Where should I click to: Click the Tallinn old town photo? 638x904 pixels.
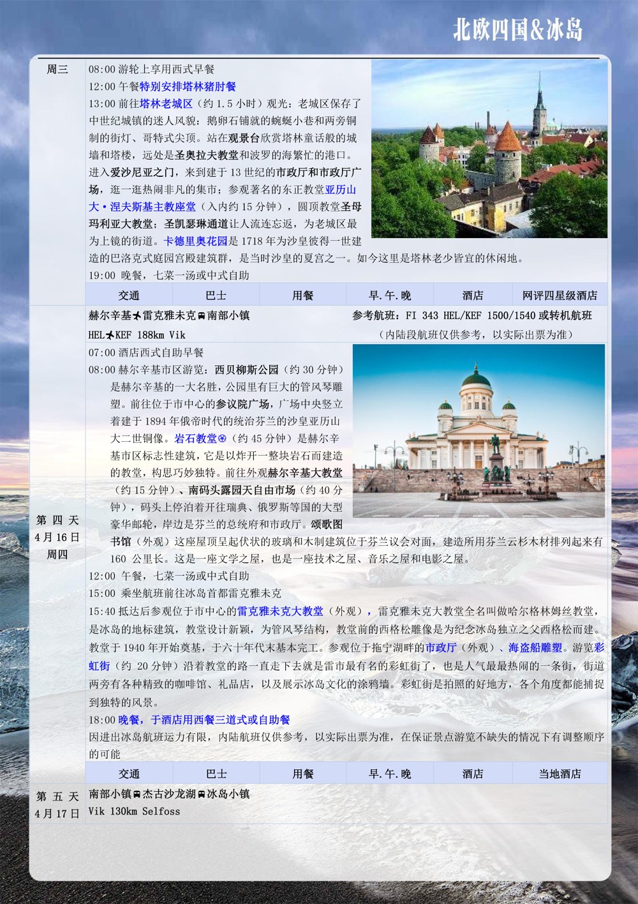489,149
